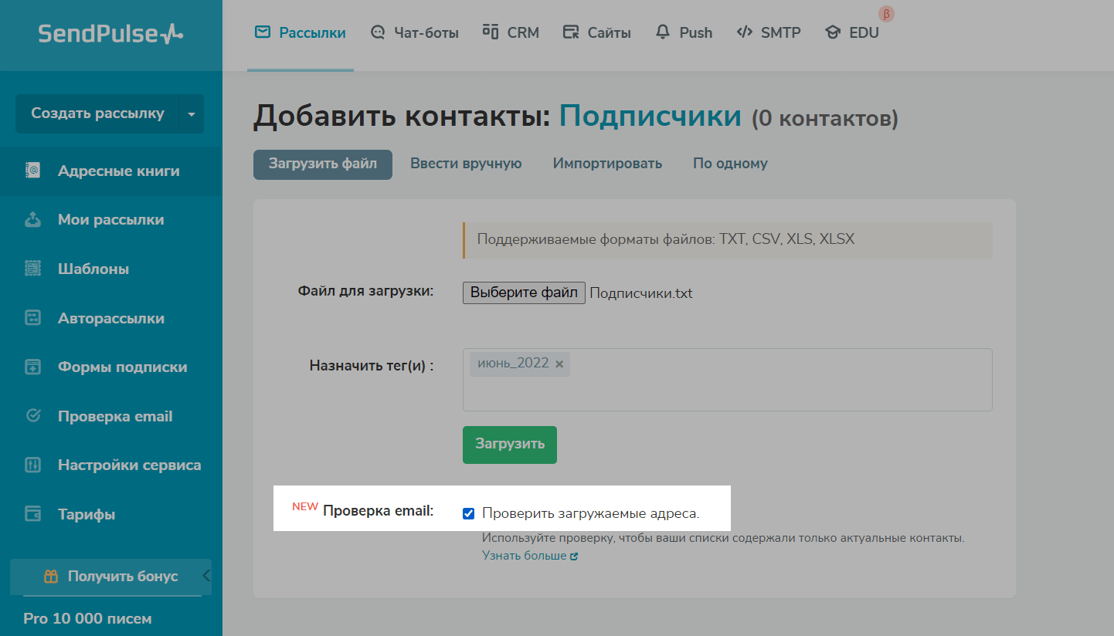The width and height of the screenshot is (1114, 636).
Task: Click the templates icon in sidebar
Action: 33,269
